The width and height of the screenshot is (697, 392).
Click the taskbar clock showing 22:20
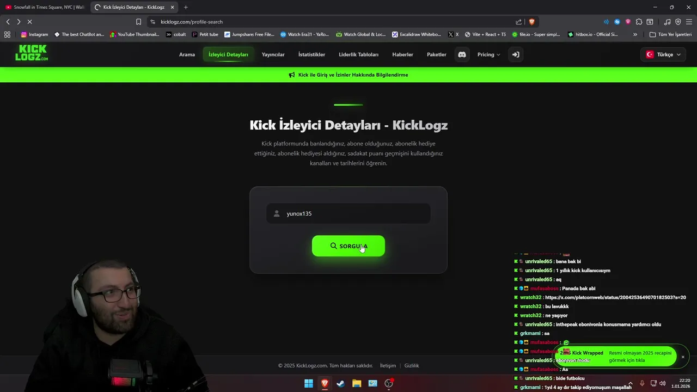681,383
